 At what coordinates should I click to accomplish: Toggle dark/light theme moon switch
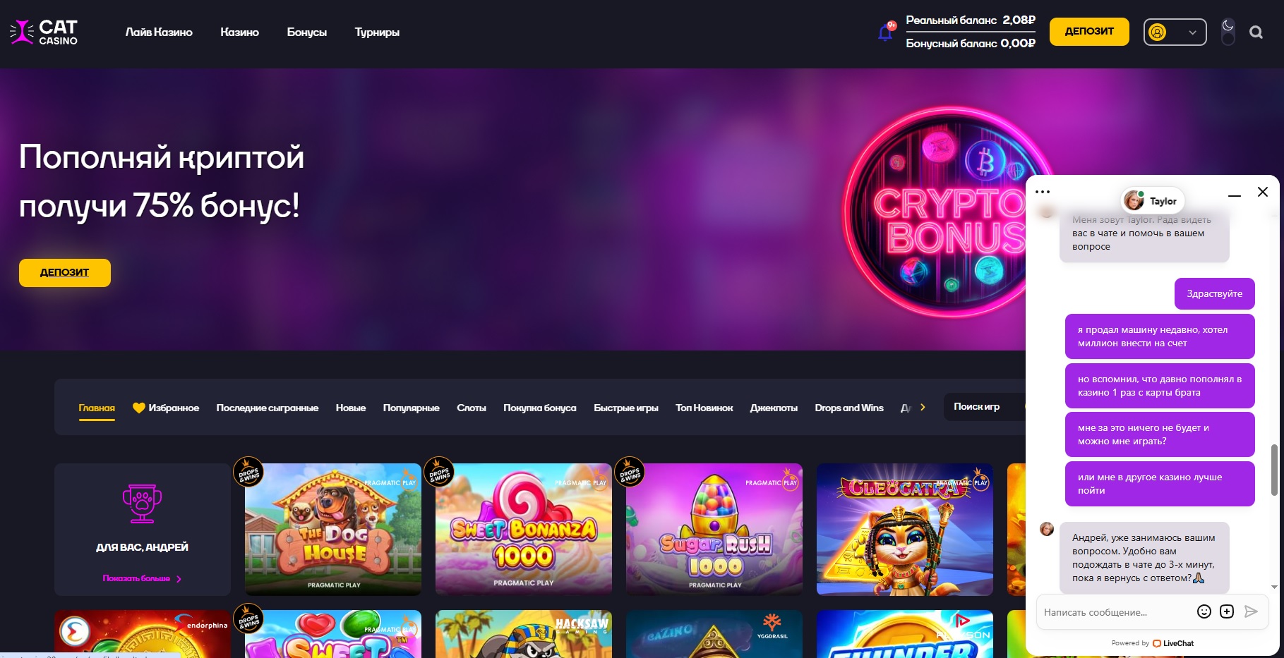(x=1228, y=32)
